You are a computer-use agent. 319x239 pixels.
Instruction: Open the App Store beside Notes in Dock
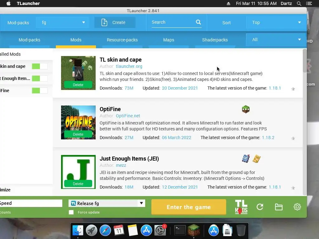(x=146, y=231)
